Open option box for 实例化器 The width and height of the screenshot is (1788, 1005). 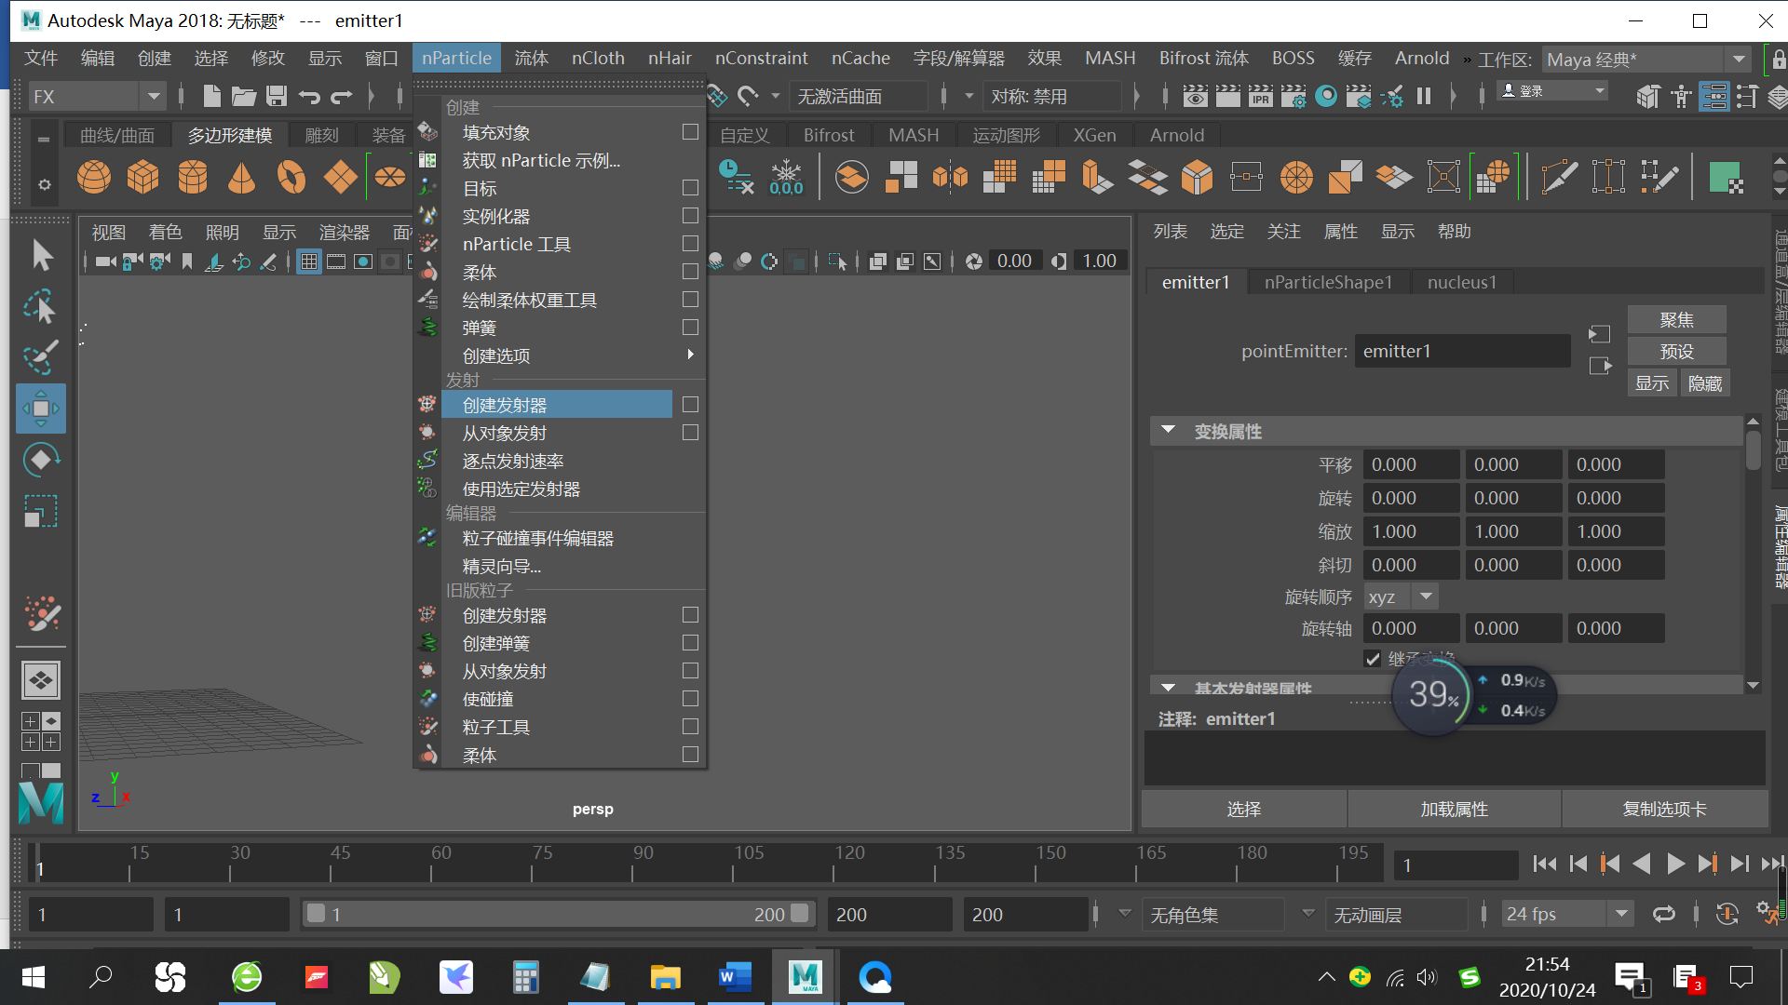pos(690,216)
